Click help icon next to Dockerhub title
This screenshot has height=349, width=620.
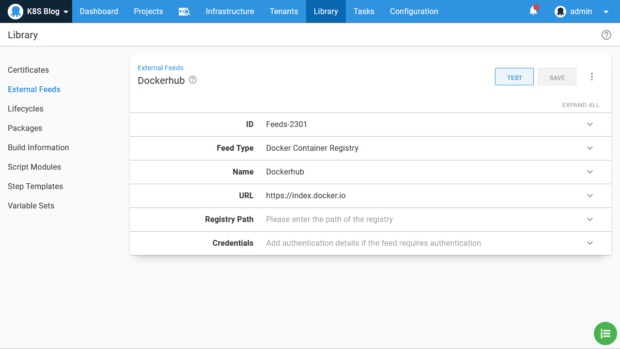coord(193,80)
